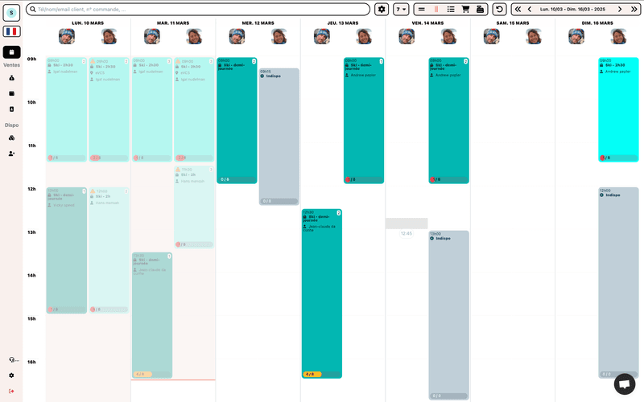This screenshot has height=402, width=644.
Task: Switch language via the French flag button
Action: 11,31
